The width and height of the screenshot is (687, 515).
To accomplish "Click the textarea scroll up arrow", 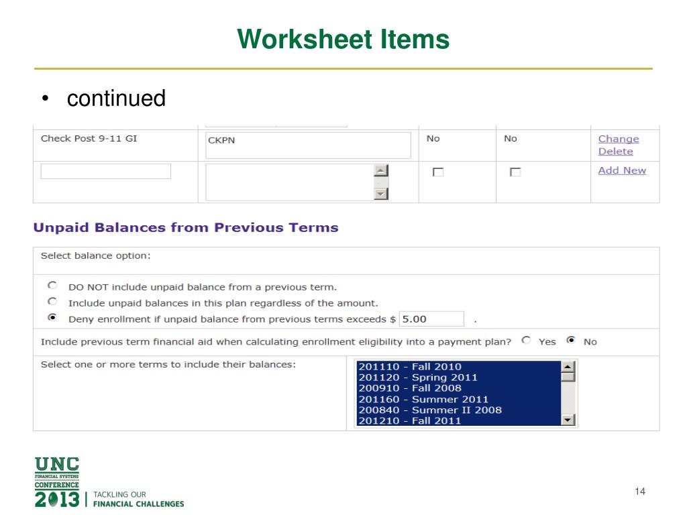I will click(381, 170).
